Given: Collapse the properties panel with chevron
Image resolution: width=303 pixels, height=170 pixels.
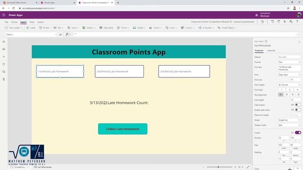Looking at the screenshot, I should [299, 42].
